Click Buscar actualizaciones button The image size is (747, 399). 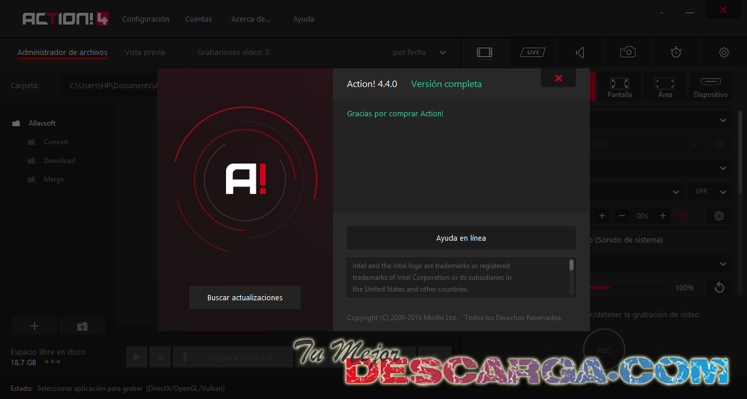coord(245,297)
